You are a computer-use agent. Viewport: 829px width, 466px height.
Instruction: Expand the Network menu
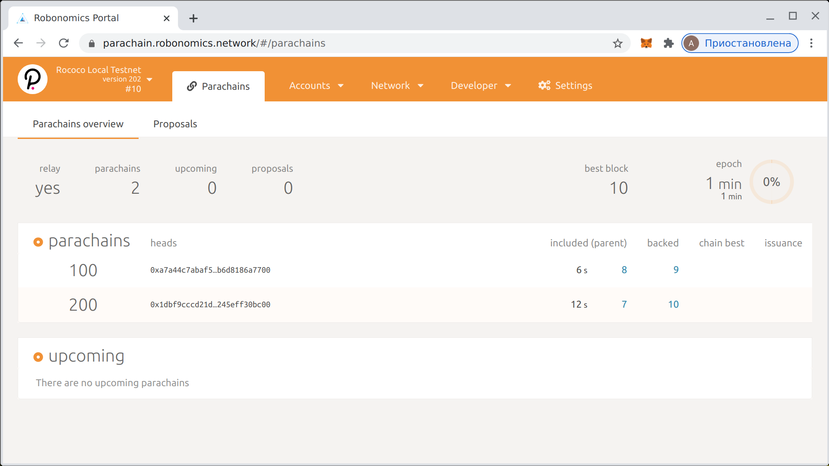397,85
